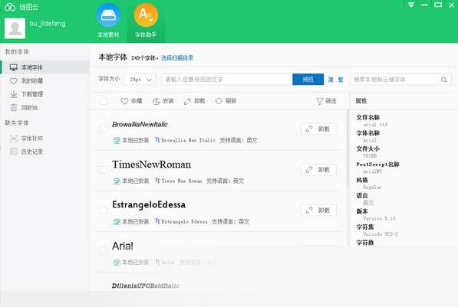Screen dimensions: 458x307
Task: Select the TimesNewRoman font preview
Action: [x=151, y=165]
